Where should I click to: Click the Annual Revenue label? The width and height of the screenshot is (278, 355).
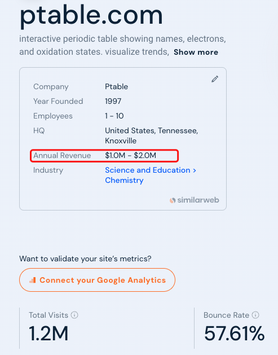[x=62, y=156]
